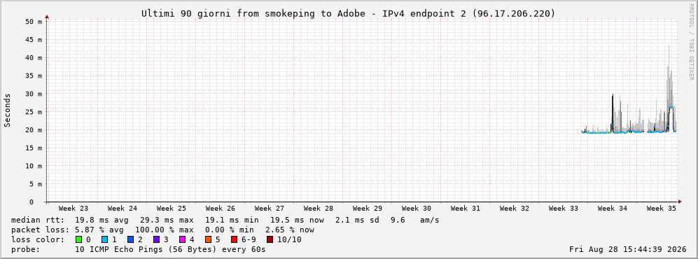698x259 pixels.
Task: Click the red 6-9 loss swatch
Action: click(x=234, y=239)
